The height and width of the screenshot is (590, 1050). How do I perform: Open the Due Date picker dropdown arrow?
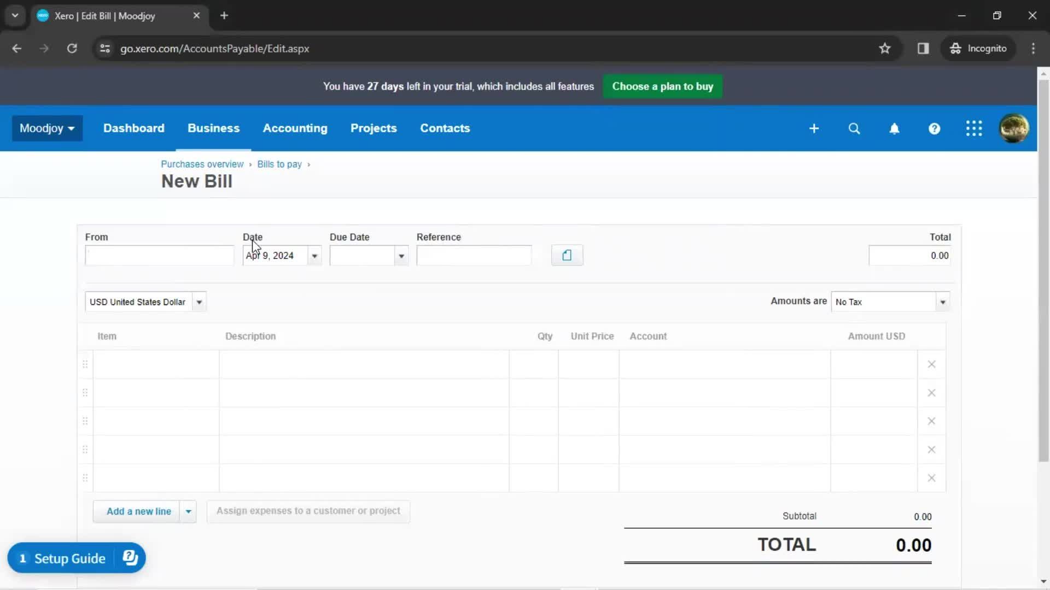[401, 256]
